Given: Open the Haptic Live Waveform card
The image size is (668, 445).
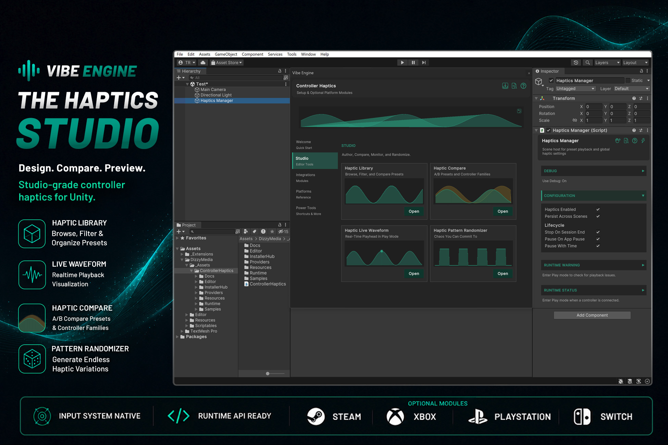Looking at the screenshot, I should point(414,274).
